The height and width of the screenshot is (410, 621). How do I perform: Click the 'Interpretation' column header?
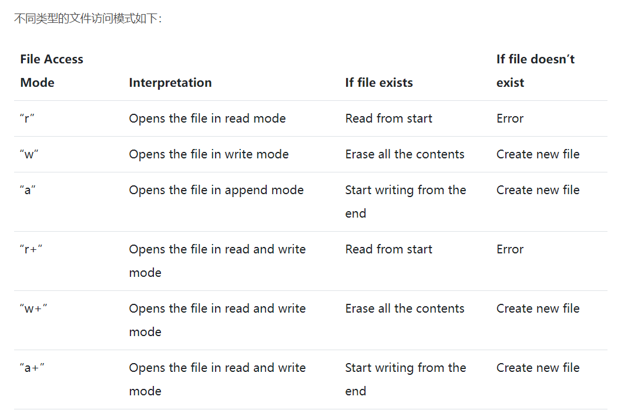(170, 83)
